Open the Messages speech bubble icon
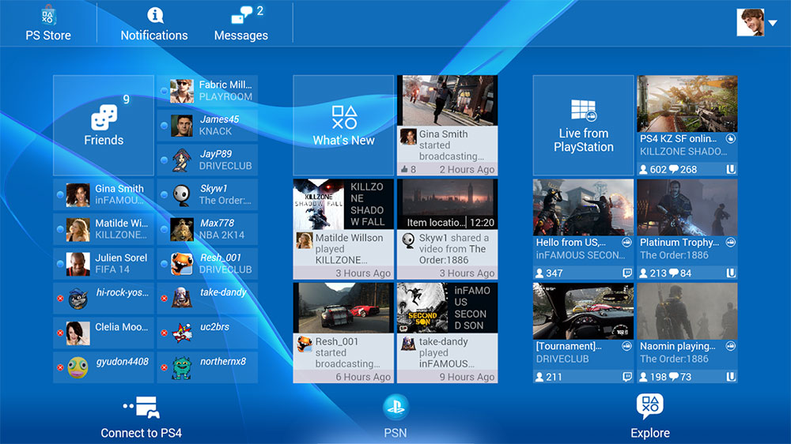791x444 pixels. [x=241, y=15]
